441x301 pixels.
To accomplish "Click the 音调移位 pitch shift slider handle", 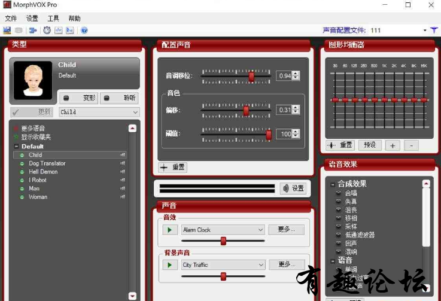I will tap(251, 76).
